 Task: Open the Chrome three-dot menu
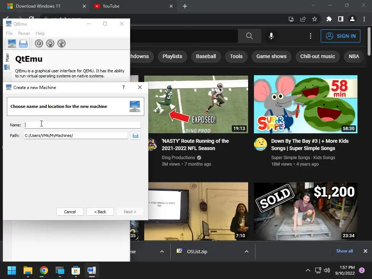point(364,19)
